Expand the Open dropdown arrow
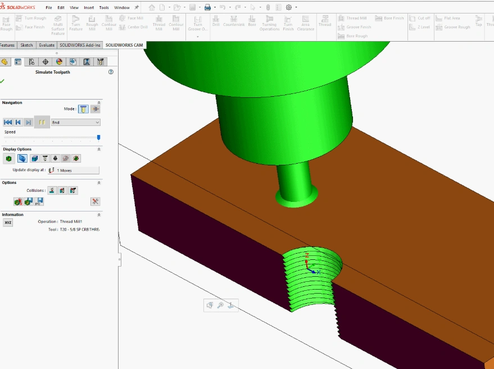Screen dimensions: 494x369 pos(185,7)
